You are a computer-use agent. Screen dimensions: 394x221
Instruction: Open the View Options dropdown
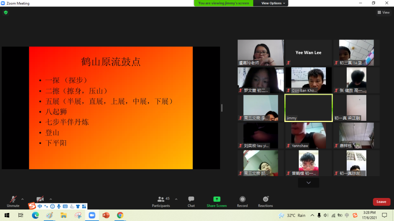pyautogui.click(x=274, y=3)
